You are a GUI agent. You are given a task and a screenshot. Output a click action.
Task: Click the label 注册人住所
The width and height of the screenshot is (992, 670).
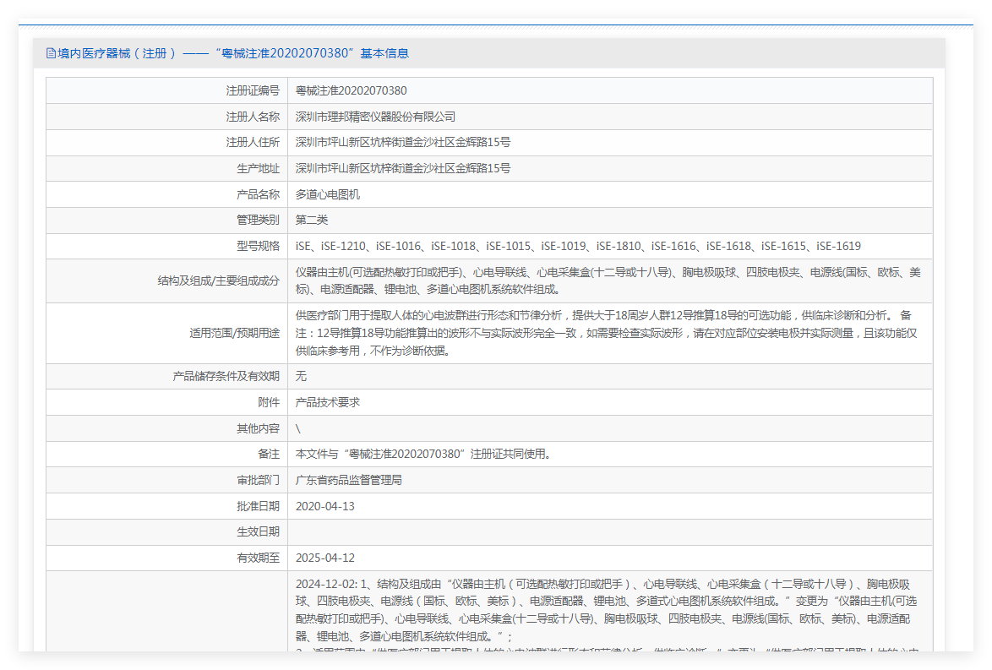point(253,142)
